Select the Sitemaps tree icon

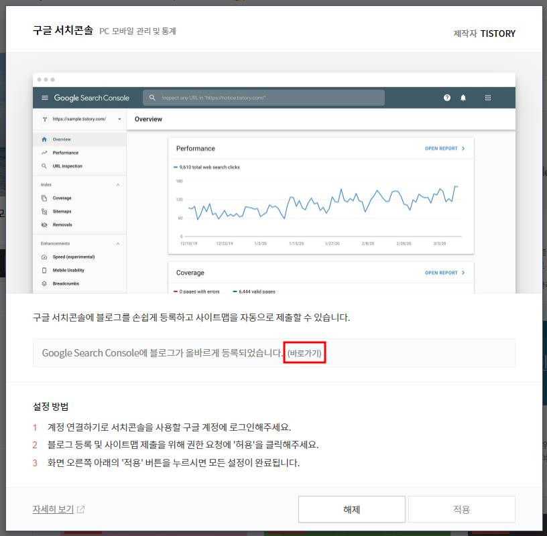(x=44, y=211)
